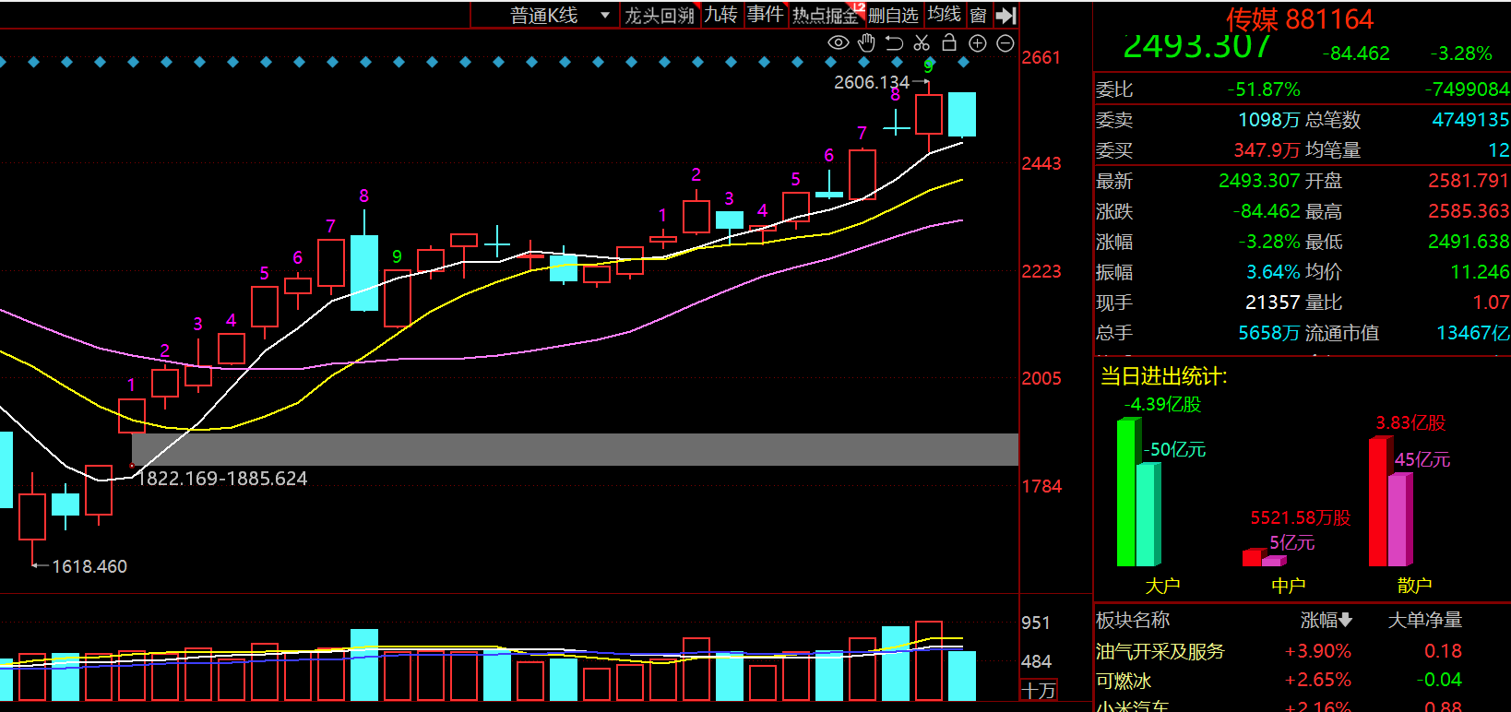Click the latest cyan candlestick on the right
Viewport: 1511px width, 712px height.
click(962, 114)
